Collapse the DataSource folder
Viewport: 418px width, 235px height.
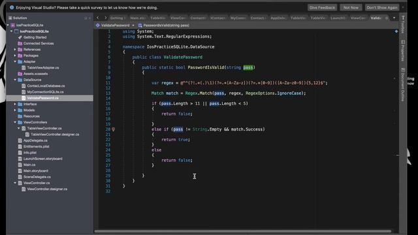tap(15, 80)
